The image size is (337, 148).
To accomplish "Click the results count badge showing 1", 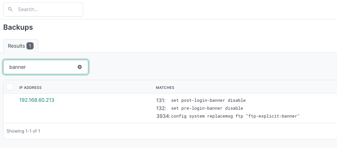I will (30, 46).
